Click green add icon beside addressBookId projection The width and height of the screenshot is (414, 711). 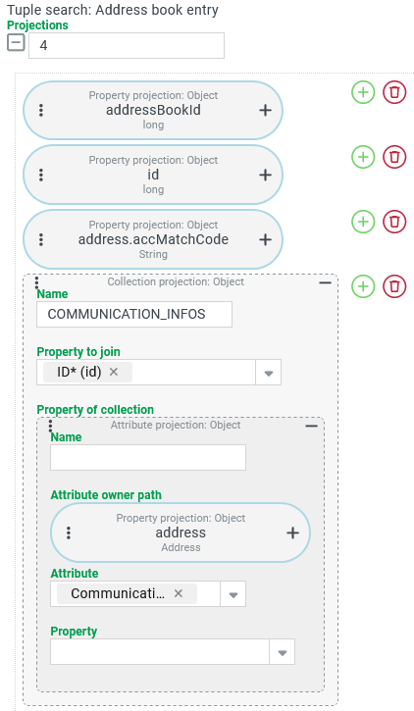pos(363,92)
